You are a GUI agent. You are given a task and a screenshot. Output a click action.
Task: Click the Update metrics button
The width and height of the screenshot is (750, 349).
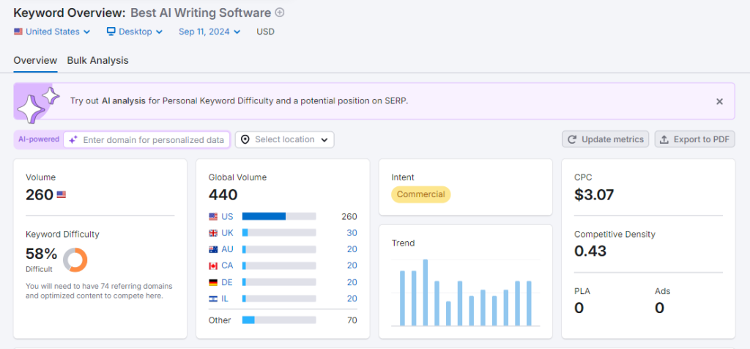606,139
